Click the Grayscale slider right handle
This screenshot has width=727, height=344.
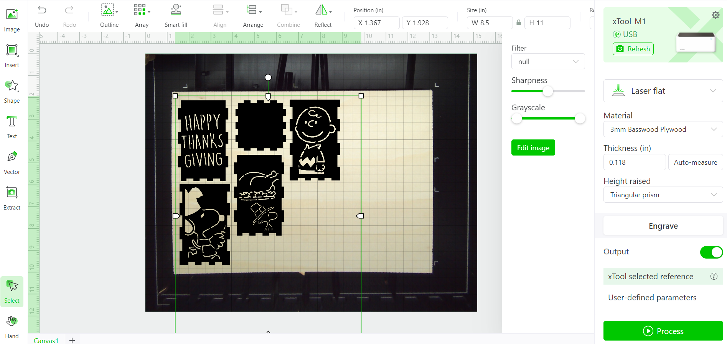point(580,118)
